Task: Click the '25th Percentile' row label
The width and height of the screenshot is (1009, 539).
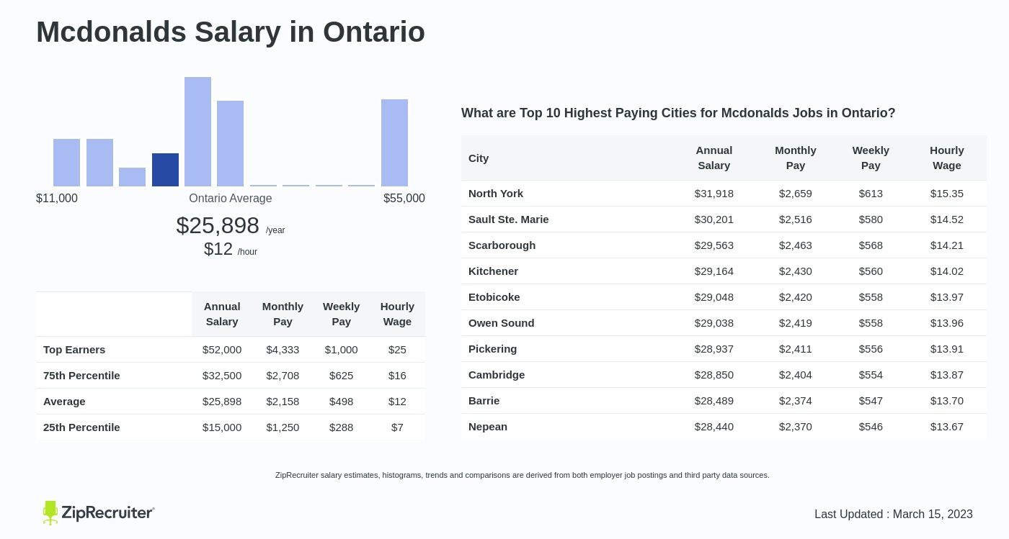Action: (81, 427)
